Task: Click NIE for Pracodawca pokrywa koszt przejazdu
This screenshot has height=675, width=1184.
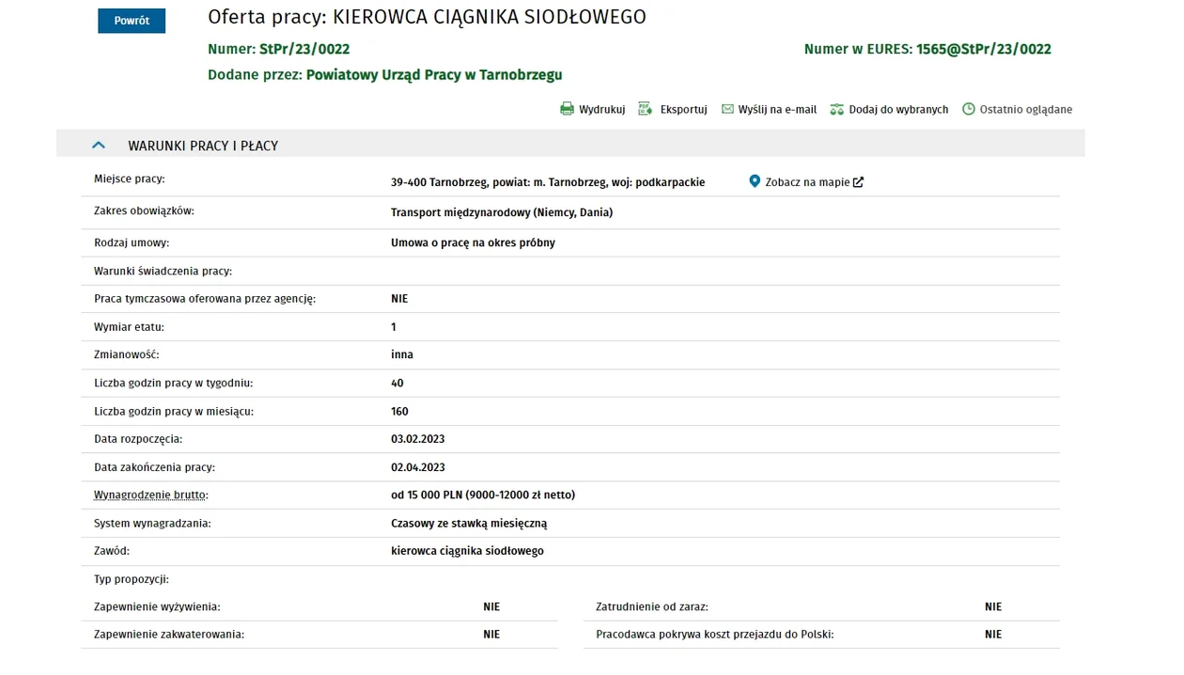Action: [993, 635]
